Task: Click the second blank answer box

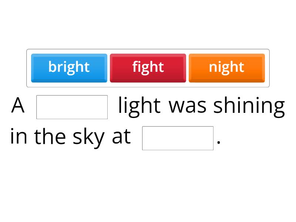Action: point(178,137)
